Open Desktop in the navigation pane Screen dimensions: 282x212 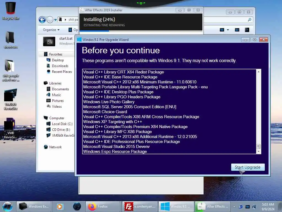tap(58, 60)
